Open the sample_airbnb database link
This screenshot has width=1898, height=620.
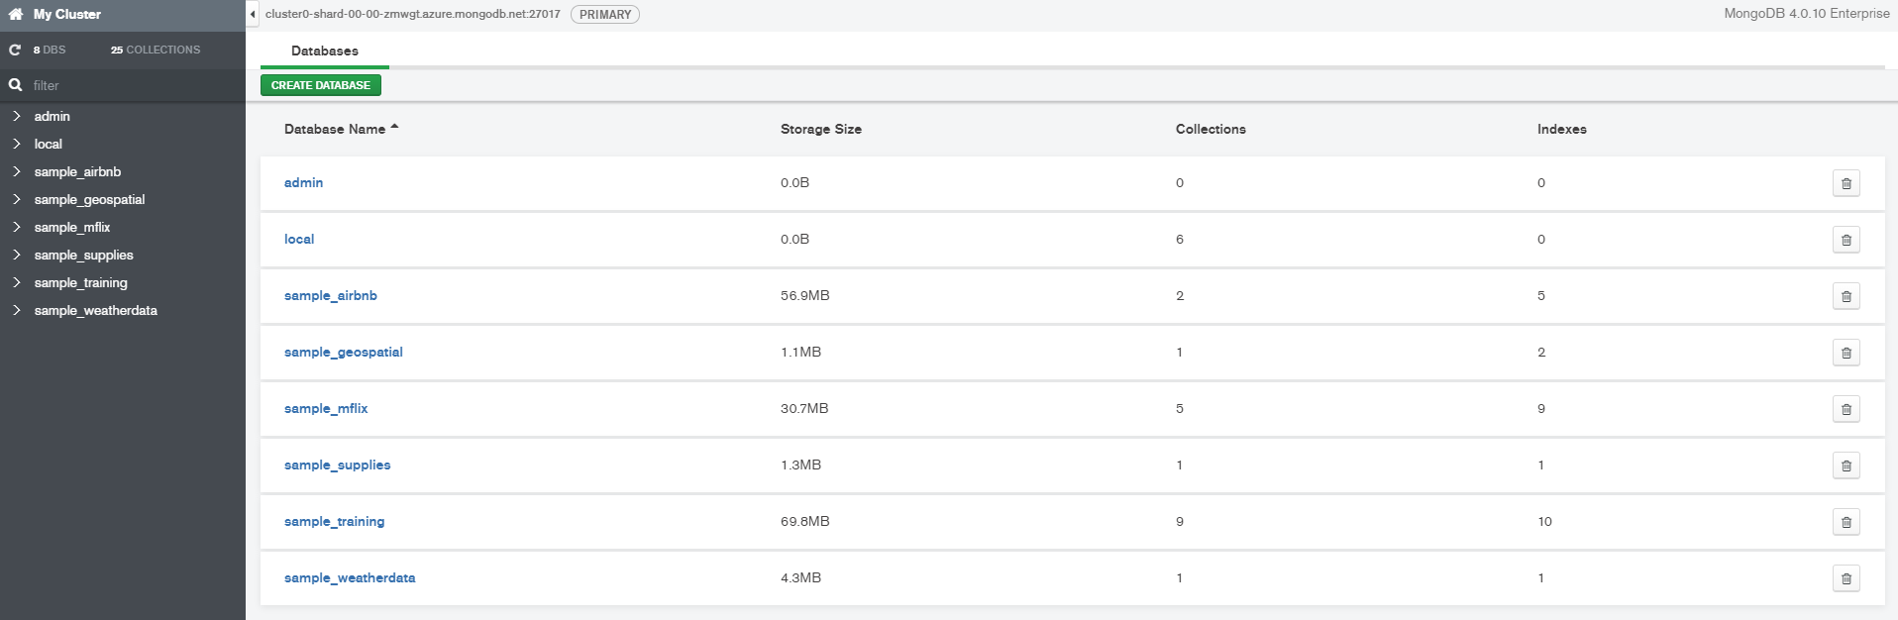click(x=331, y=295)
